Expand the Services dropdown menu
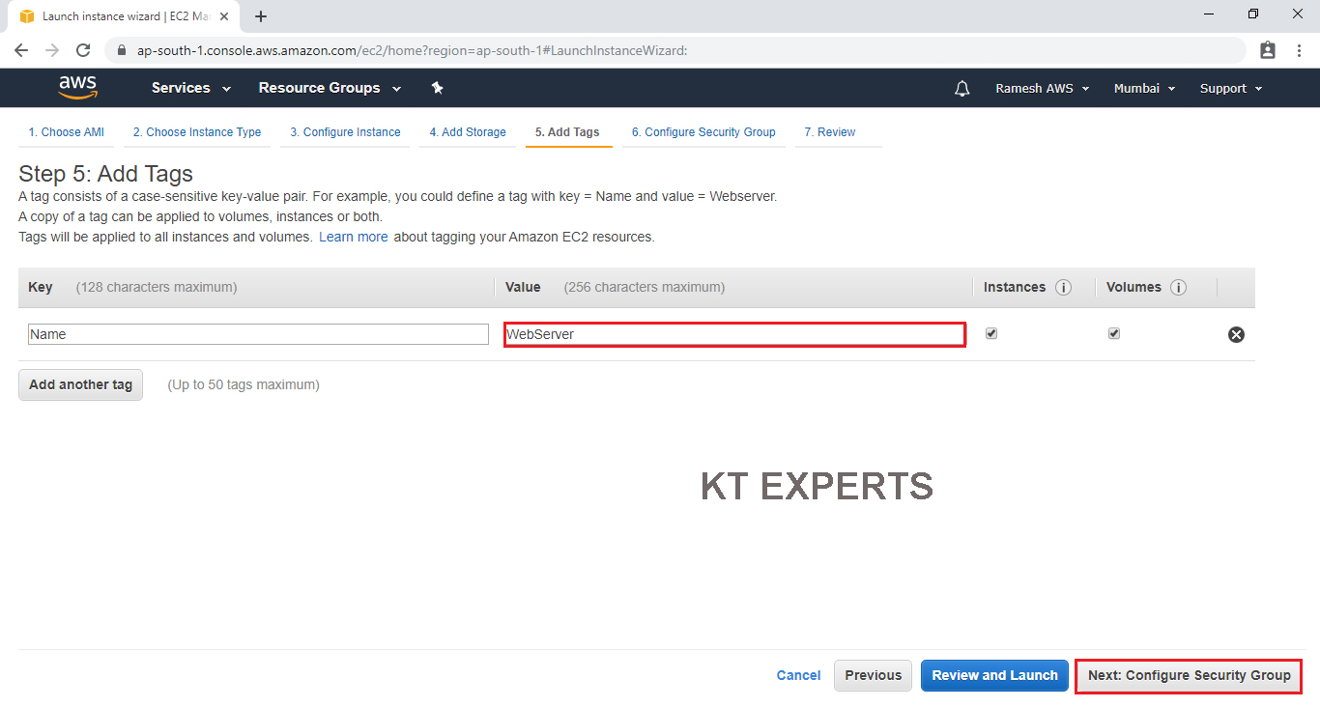 point(191,88)
